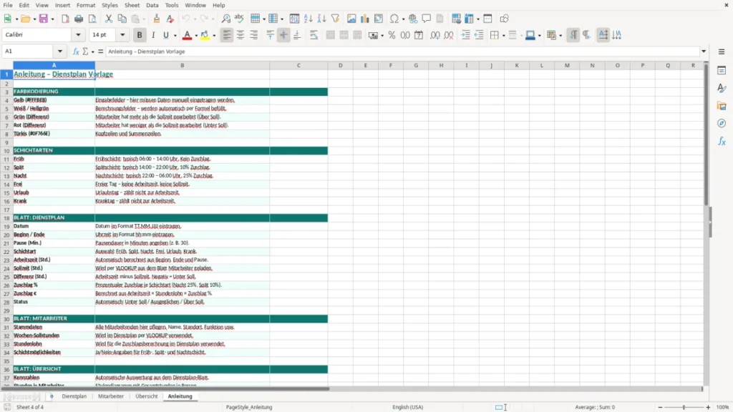This screenshot has width=733, height=412.
Task: Toggle Wrap Text
Action: 314,35
